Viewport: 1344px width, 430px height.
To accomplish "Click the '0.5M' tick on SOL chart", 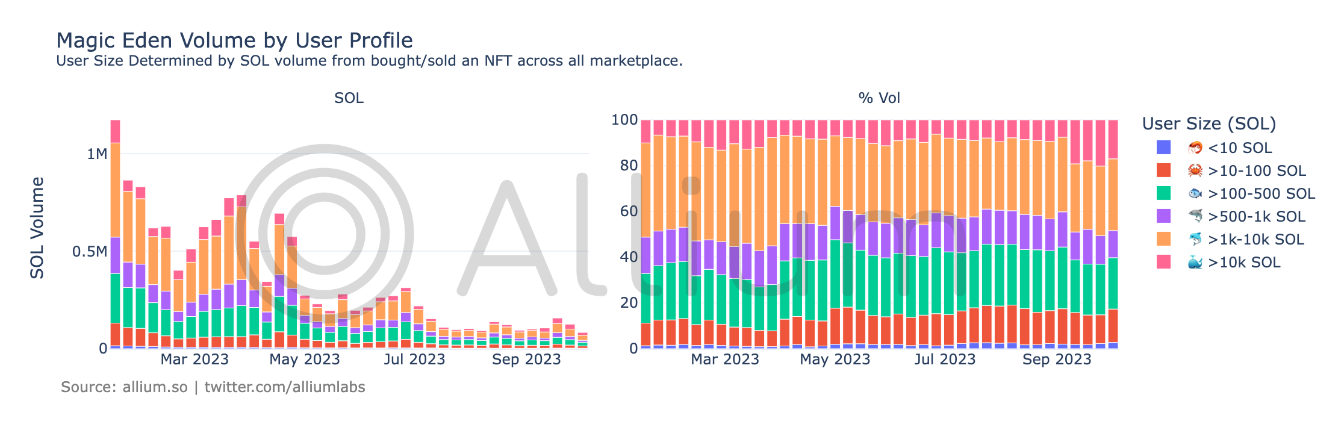I will [90, 251].
